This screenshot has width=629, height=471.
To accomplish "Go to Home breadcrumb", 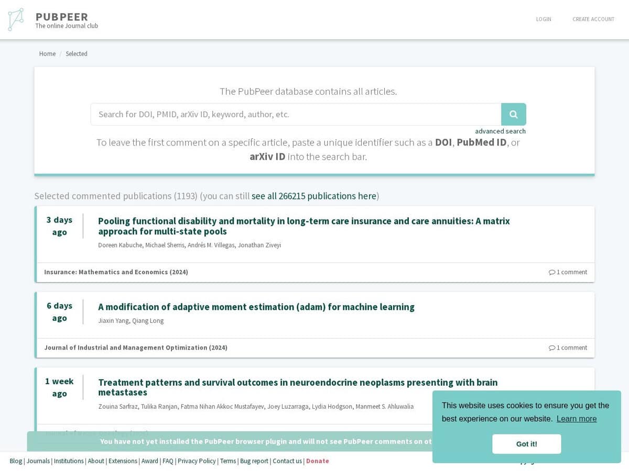I will [47, 54].
